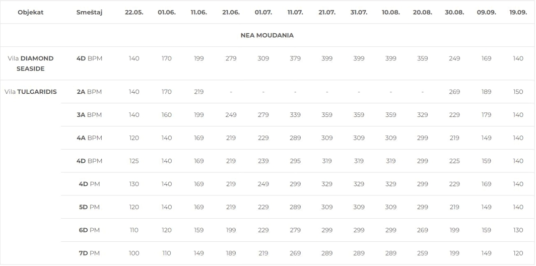This screenshot has width=536, height=266.
Task: Select the 7D PM accommodation row label
Action: pos(89,253)
